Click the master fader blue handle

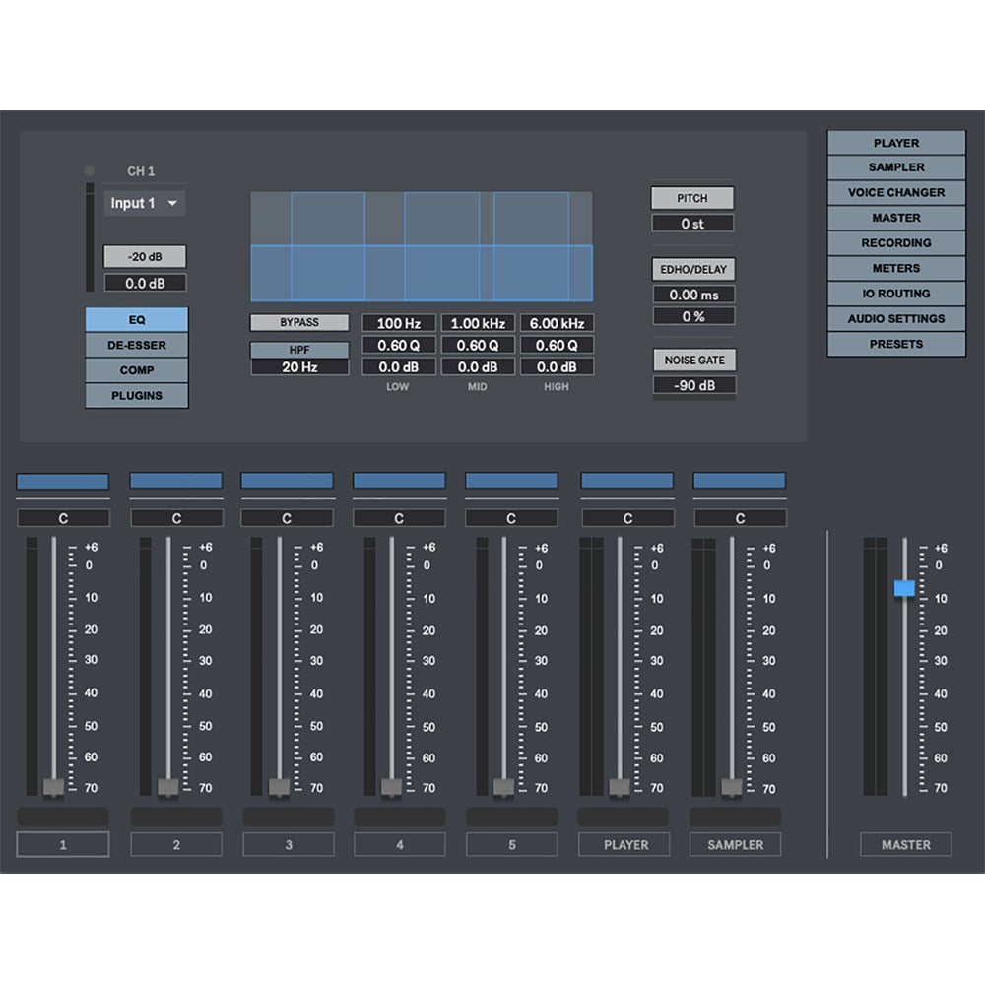pyautogui.click(x=904, y=588)
